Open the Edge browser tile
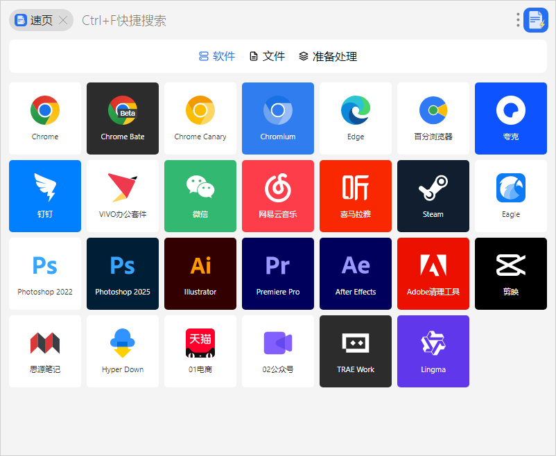 [x=356, y=119]
